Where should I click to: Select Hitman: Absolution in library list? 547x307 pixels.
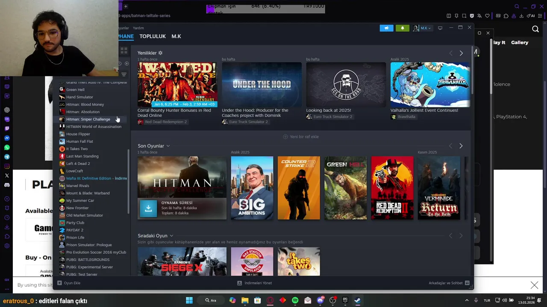82,112
